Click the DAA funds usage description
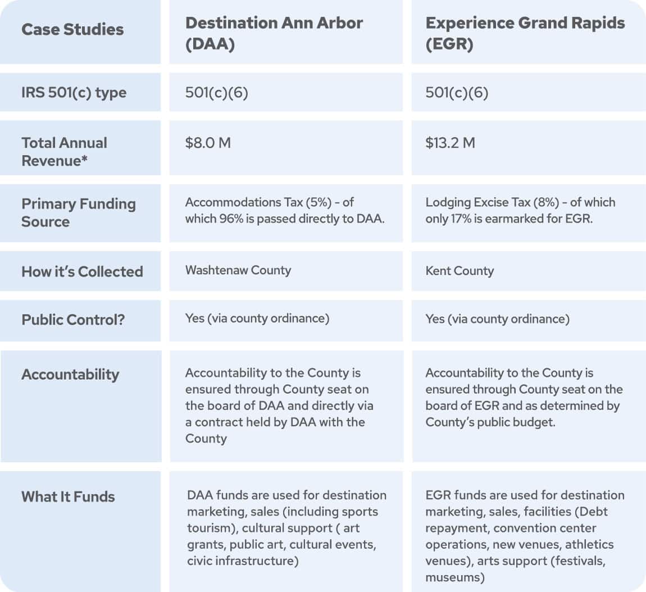 286,528
